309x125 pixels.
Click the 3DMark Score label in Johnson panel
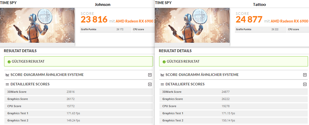click(x=17, y=92)
